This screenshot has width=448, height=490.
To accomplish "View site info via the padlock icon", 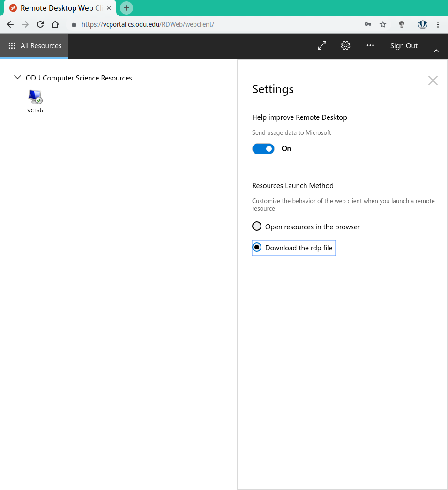I will [x=74, y=24].
